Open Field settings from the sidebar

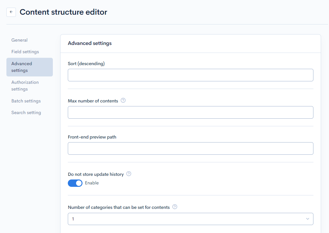click(25, 51)
